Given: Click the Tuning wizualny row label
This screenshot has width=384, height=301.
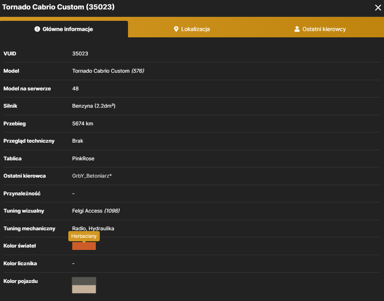Looking at the screenshot, I should [x=24, y=211].
